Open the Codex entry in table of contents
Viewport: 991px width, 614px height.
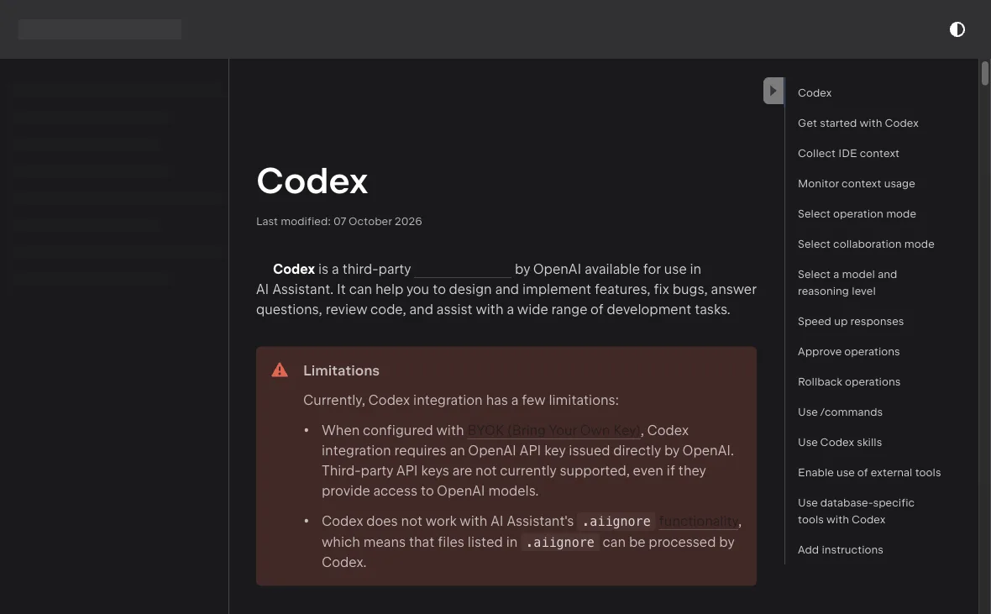point(814,93)
